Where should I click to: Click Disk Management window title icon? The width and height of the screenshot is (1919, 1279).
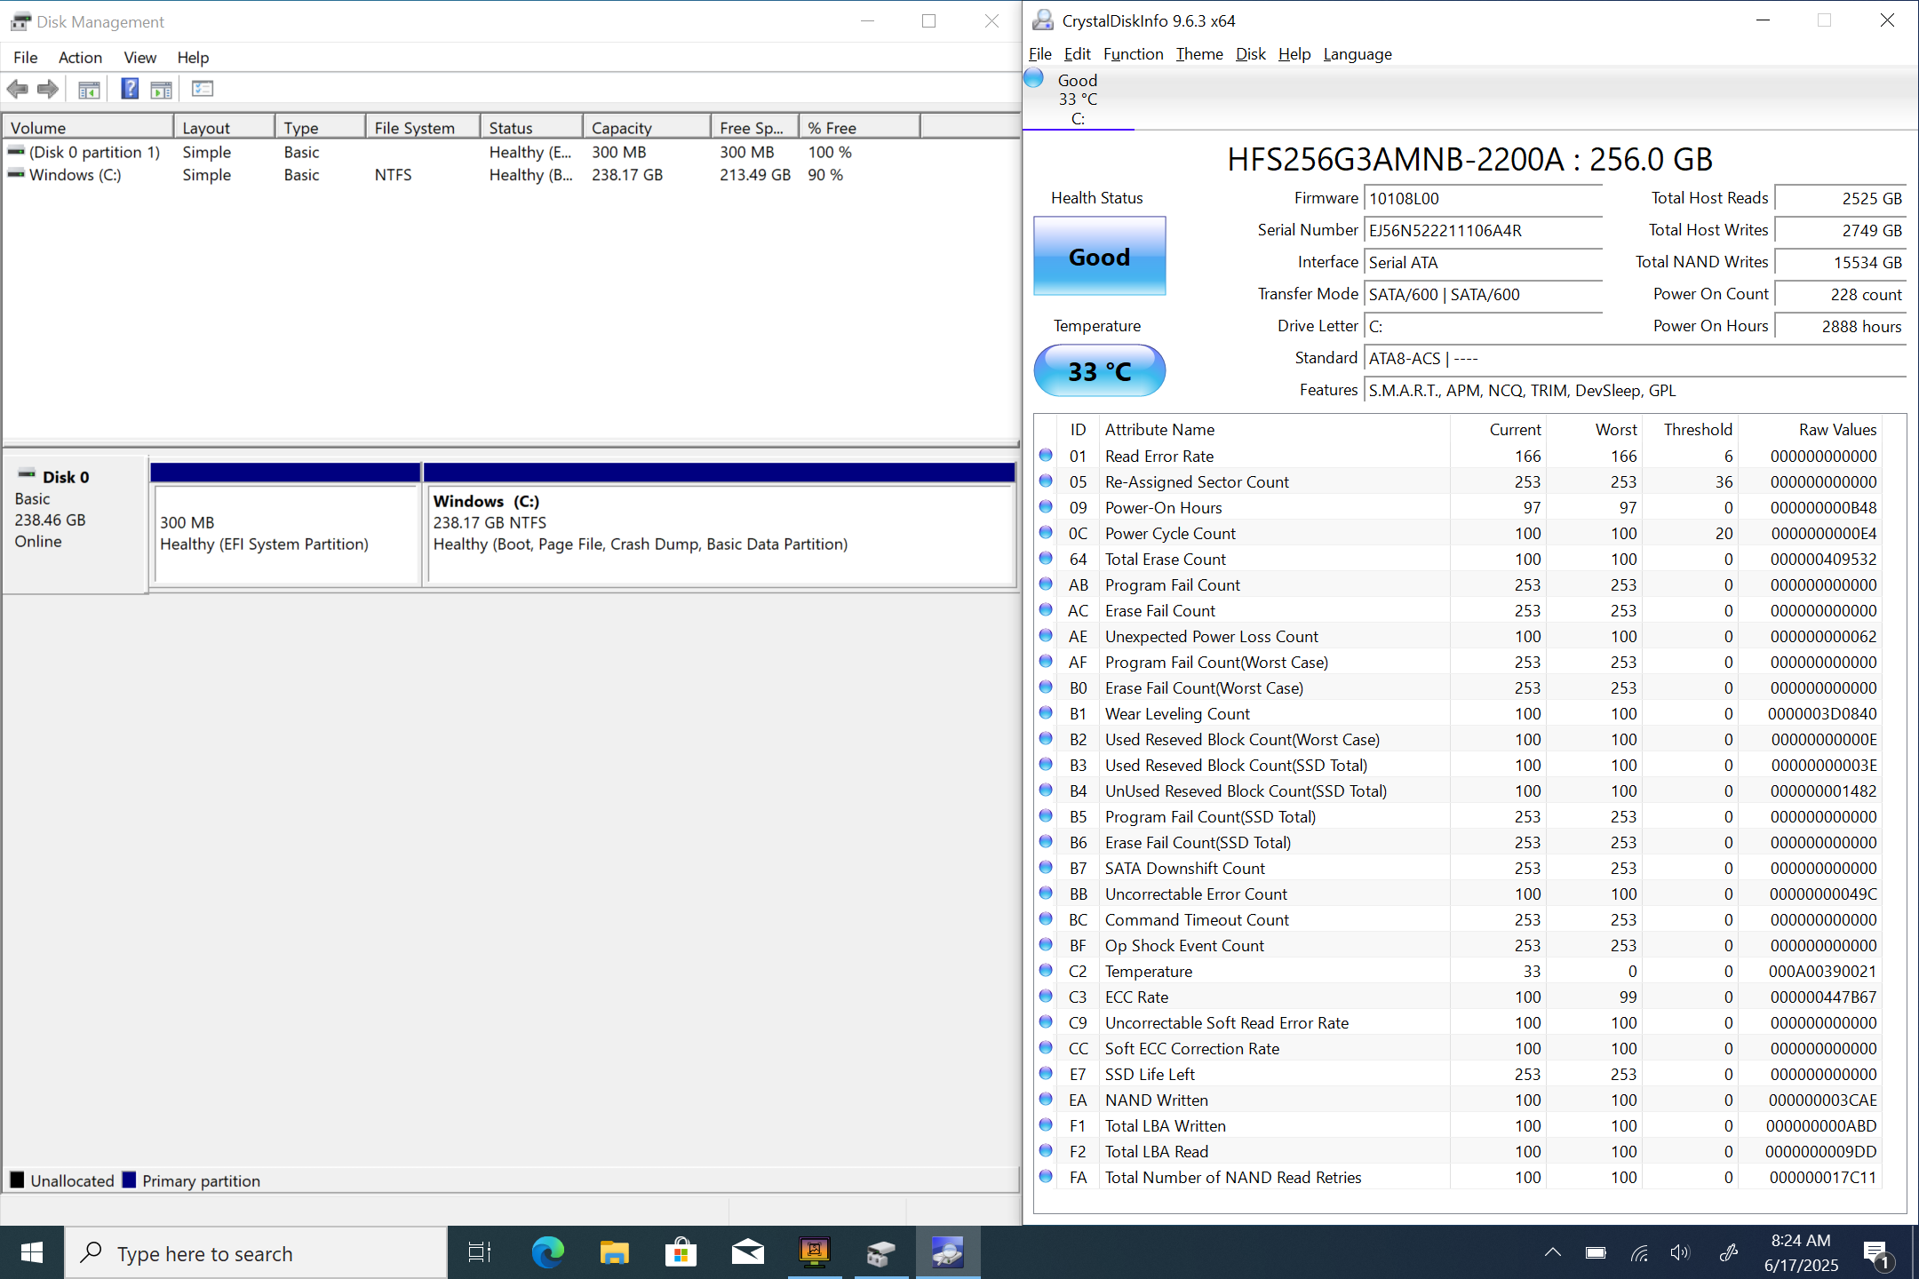coord(20,21)
